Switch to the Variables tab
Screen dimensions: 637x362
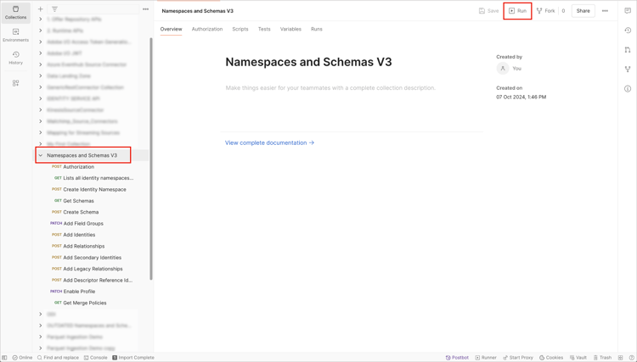point(290,29)
